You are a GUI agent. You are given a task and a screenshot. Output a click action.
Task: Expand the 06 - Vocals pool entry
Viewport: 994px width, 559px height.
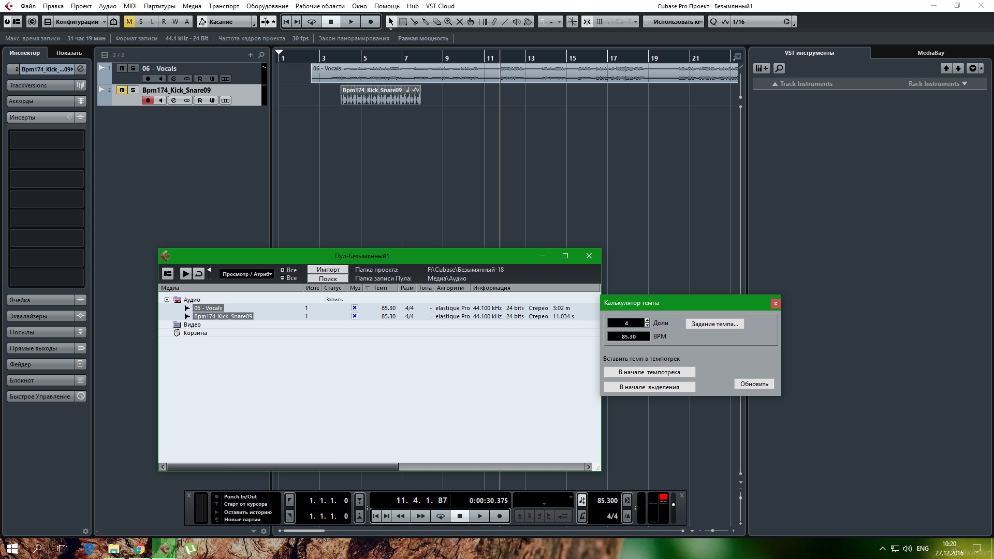pyautogui.click(x=187, y=308)
